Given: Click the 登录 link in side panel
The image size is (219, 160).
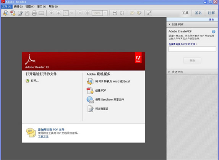Looking at the screenshot, I should pos(211,19).
